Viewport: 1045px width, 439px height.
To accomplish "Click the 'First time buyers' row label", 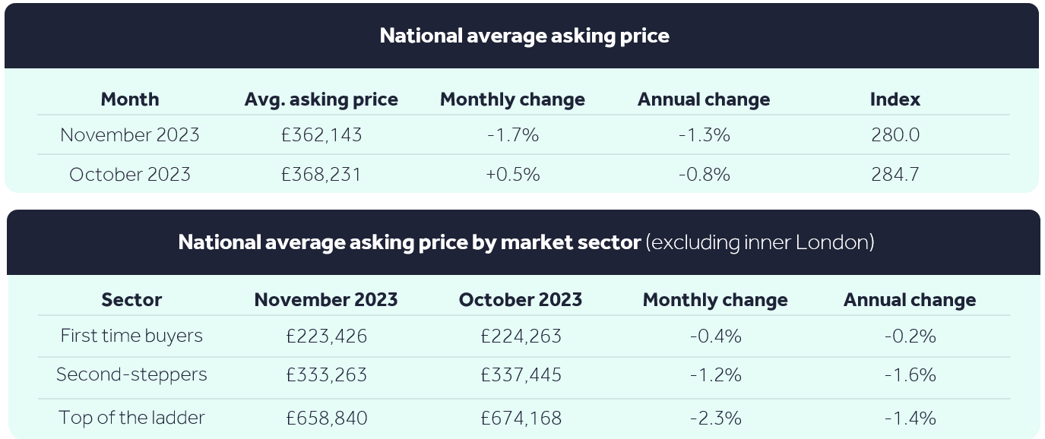I will 131,336.
